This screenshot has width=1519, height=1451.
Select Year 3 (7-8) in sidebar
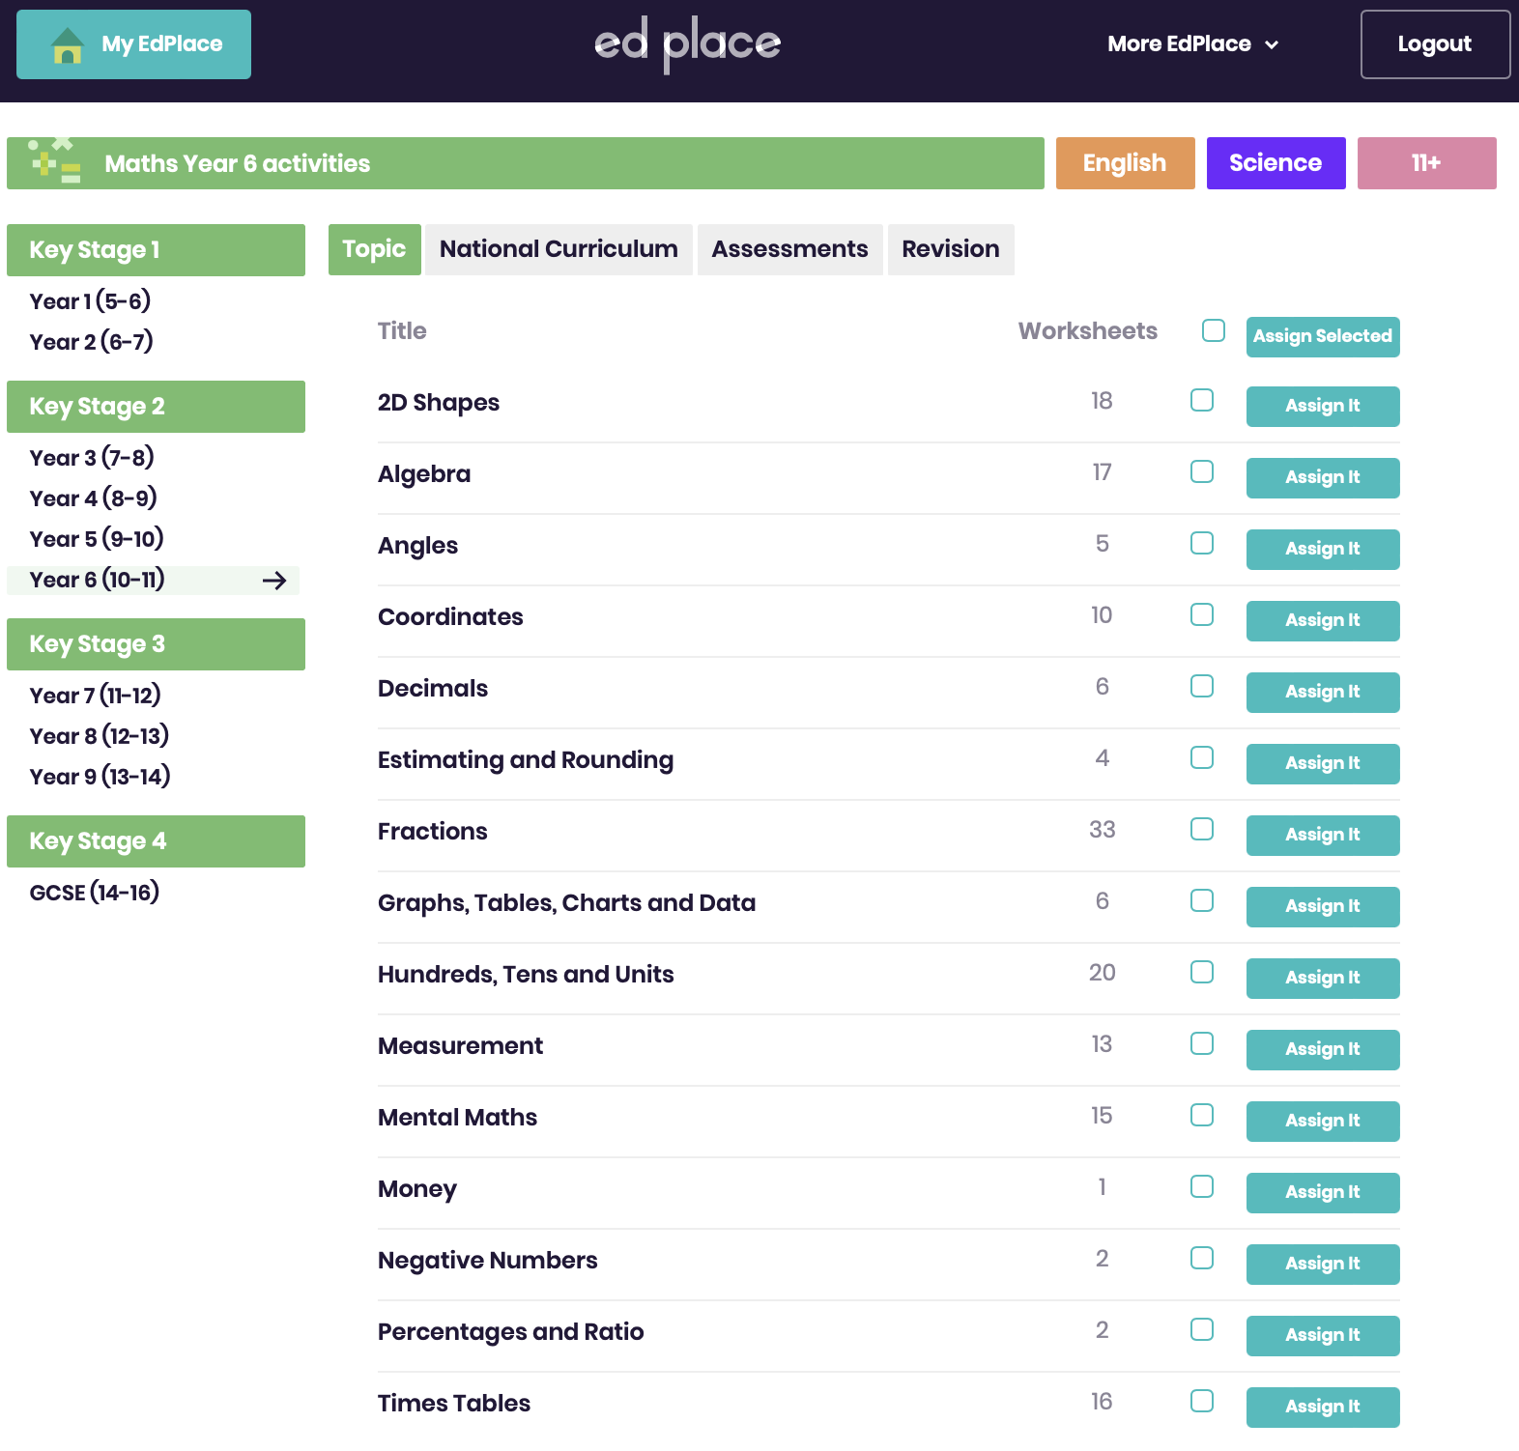92,458
